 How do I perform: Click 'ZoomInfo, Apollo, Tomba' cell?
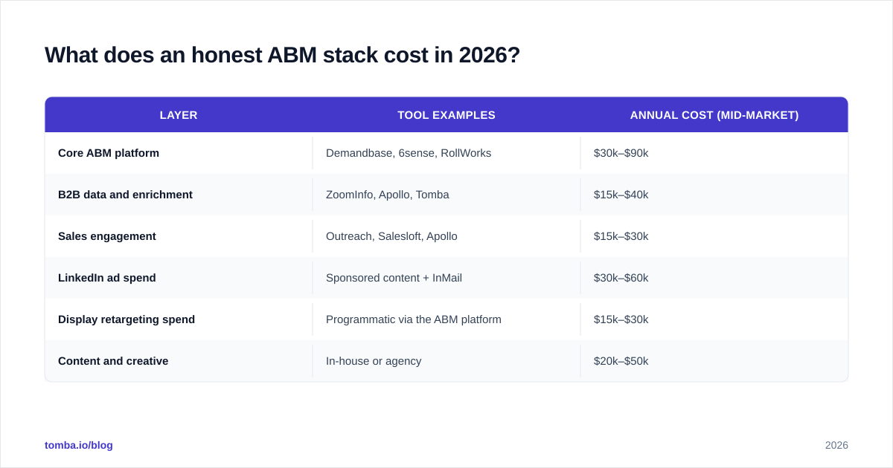446,195
